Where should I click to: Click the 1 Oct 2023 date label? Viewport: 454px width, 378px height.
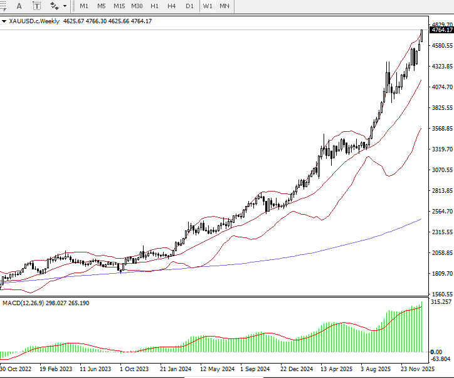134,369
